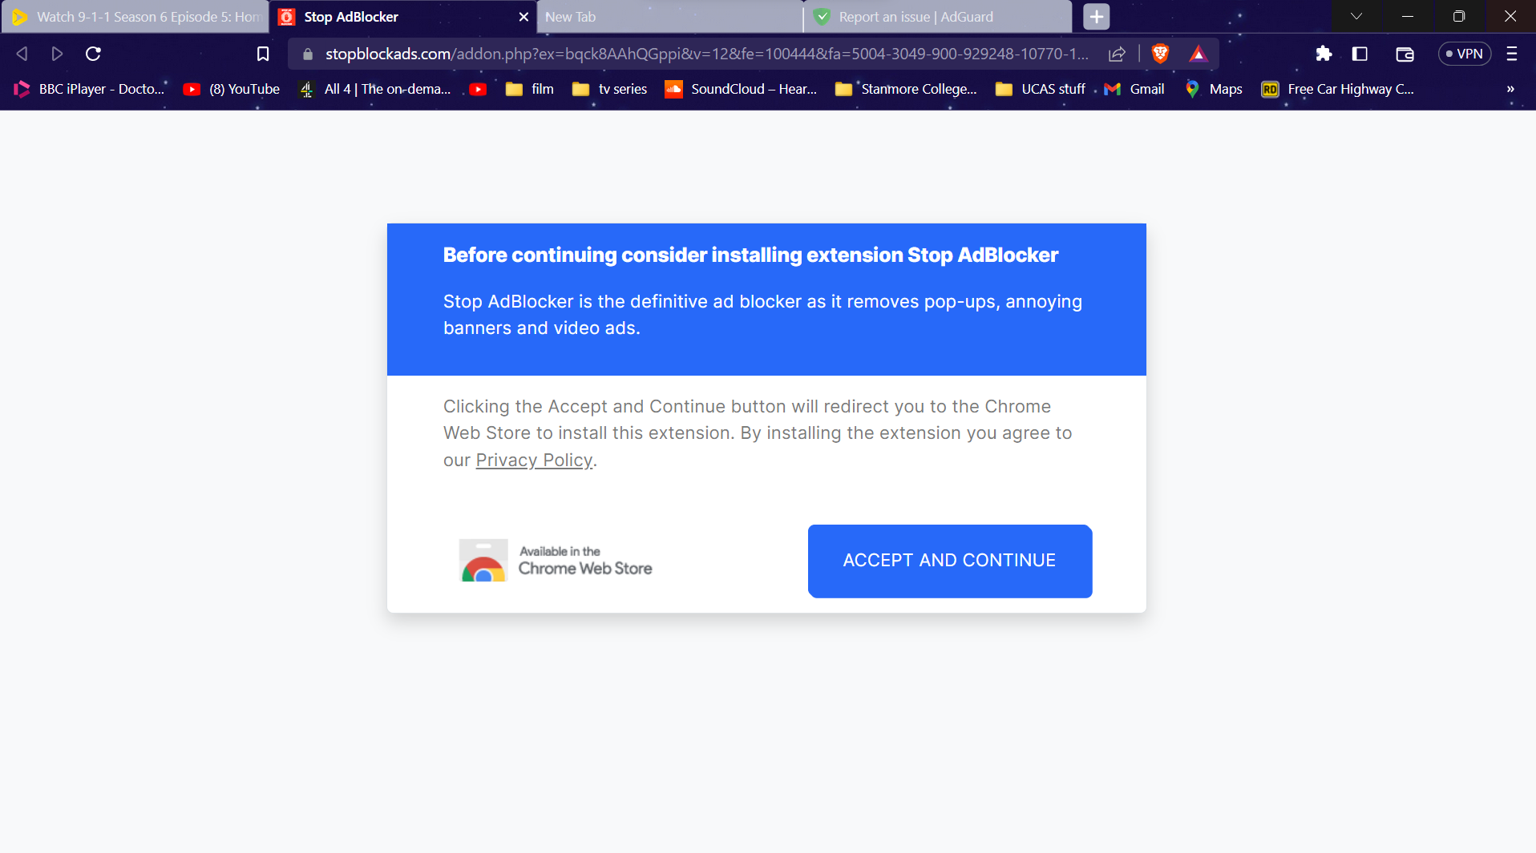Screen dimensions: 1536x853
Task: Click the Accept and Continue button
Action: (x=949, y=561)
